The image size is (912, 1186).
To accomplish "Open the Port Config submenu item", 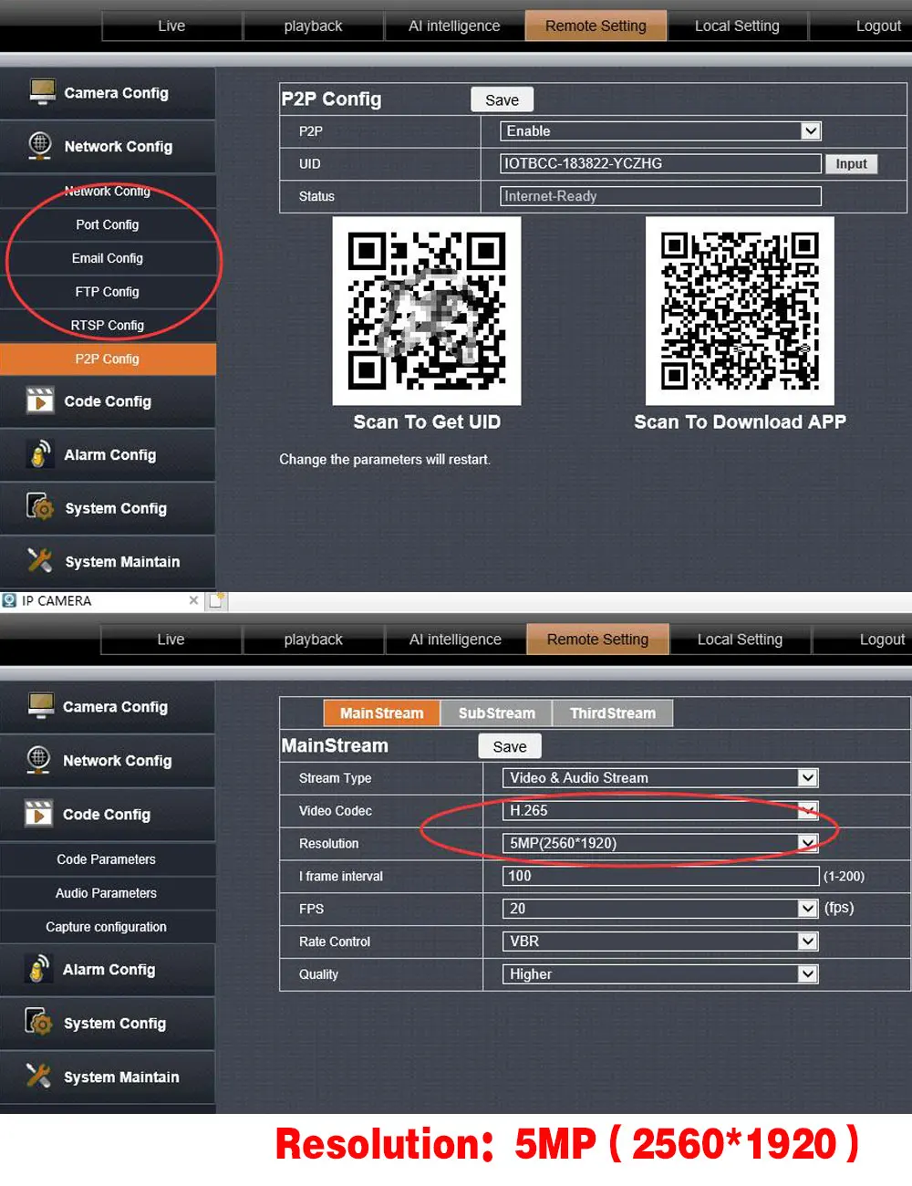I will pos(108,224).
